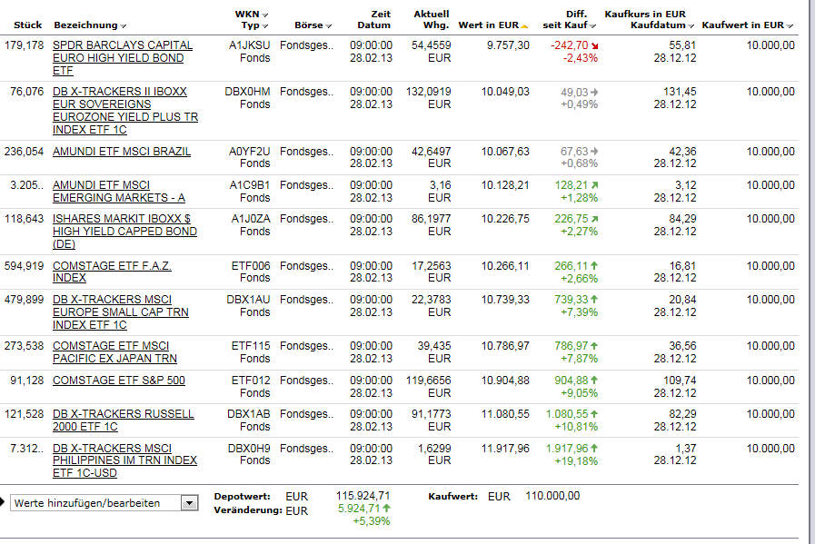Open DB X-Trackers MSCI Philippines ETF link
815x544 pixels.
pyautogui.click(x=124, y=460)
